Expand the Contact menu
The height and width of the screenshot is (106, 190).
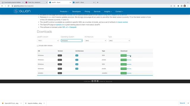(x=119, y=11)
